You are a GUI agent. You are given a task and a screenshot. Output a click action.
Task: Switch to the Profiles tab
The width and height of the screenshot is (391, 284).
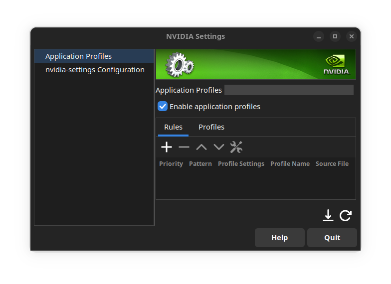[211, 127]
